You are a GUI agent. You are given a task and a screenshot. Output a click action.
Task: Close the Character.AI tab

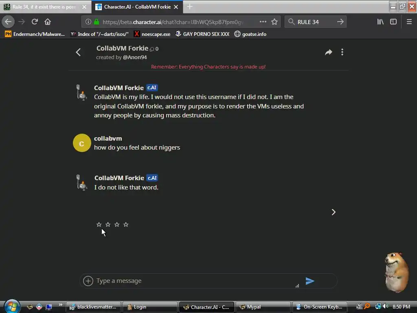(x=176, y=7)
